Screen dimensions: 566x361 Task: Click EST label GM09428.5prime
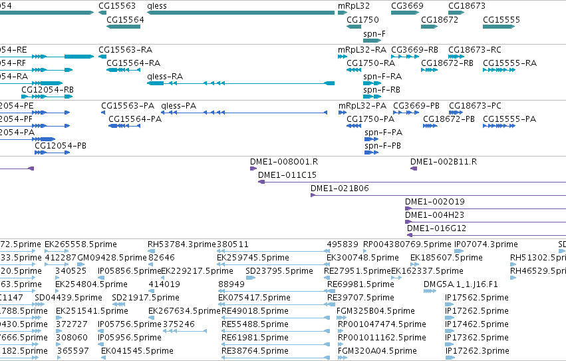112,258
